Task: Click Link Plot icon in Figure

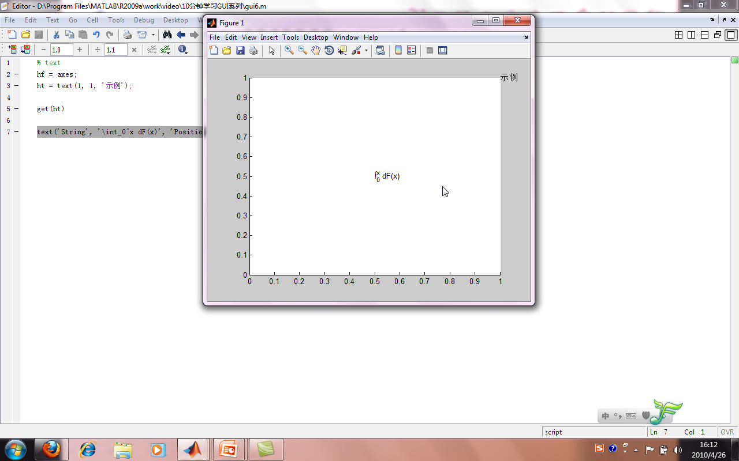Action: [x=380, y=51]
